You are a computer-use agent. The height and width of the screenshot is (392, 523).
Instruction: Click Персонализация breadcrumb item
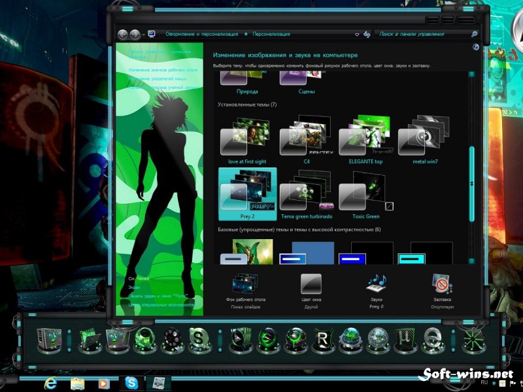[x=271, y=34]
